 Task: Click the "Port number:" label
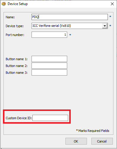15,35
